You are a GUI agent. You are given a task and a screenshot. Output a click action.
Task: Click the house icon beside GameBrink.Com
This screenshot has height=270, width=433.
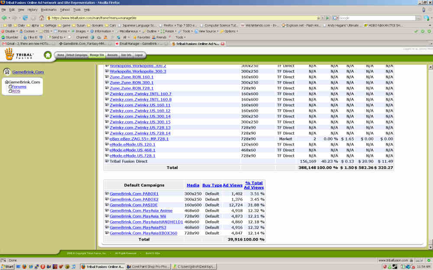click(x=7, y=72)
